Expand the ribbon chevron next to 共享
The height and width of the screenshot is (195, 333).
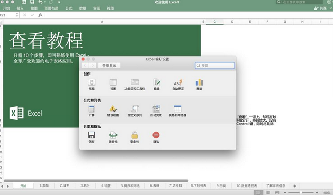(x=331, y=8)
